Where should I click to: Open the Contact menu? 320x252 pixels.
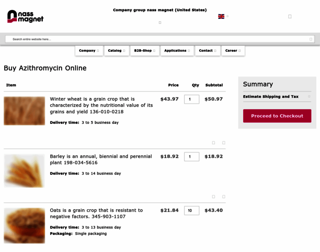pos(208,50)
